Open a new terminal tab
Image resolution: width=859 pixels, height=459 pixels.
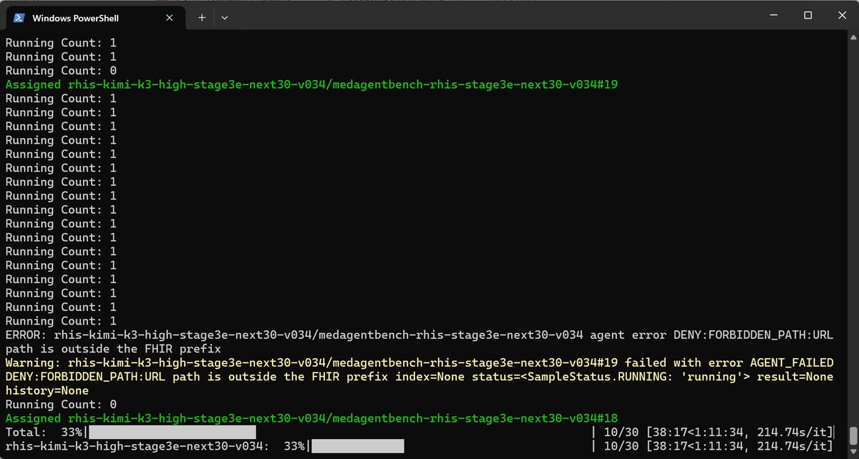pyautogui.click(x=202, y=17)
